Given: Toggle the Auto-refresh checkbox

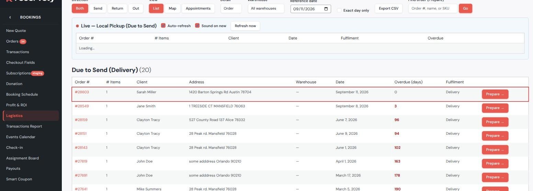Looking at the screenshot, I should 163,26.
